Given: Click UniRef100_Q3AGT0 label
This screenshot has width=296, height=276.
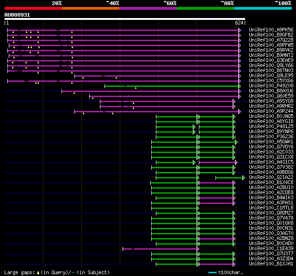Looking at the screenshot, I should tap(271, 233).
